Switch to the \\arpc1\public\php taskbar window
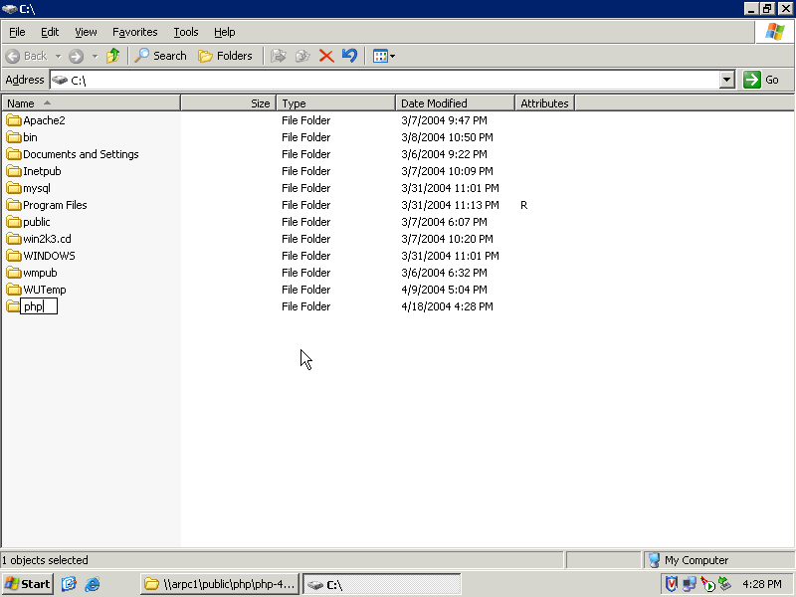 (219, 584)
